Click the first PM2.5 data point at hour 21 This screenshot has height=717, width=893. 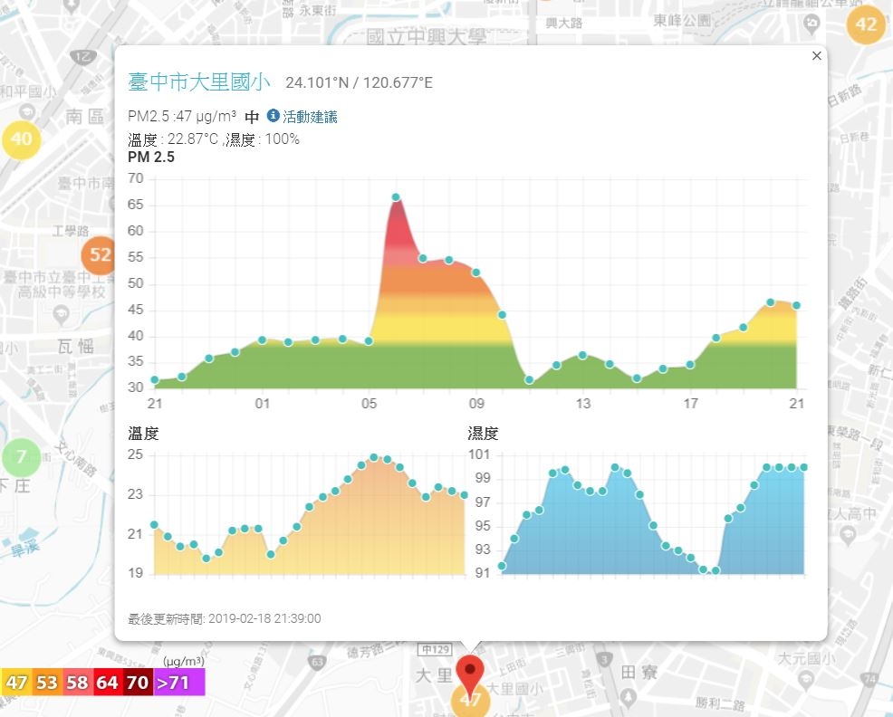click(x=155, y=380)
